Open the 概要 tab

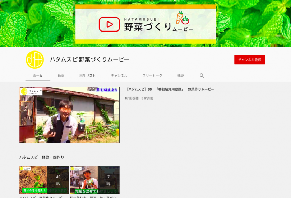point(181,76)
